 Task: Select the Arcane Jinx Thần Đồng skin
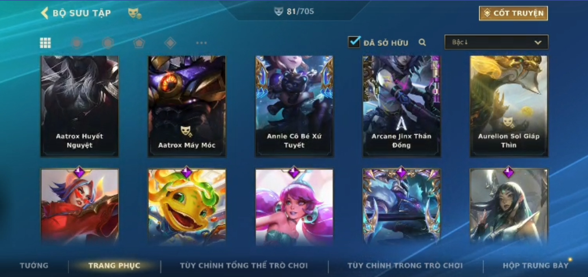click(401, 106)
